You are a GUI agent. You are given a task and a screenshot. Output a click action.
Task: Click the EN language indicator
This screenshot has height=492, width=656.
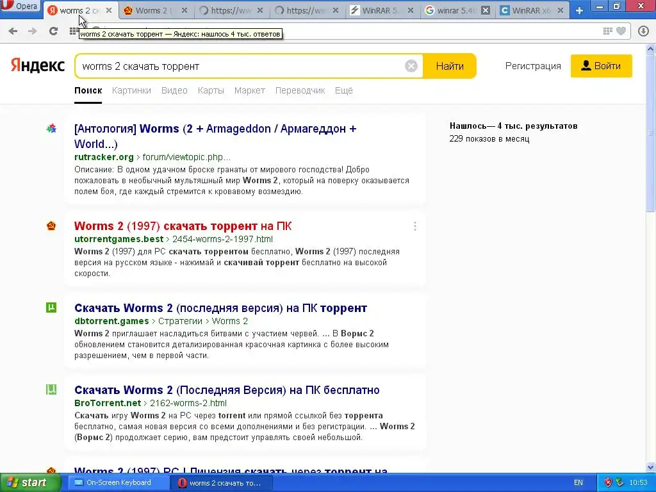coord(578,483)
